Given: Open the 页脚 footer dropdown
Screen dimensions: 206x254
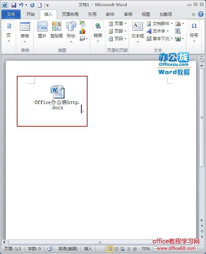Looking at the screenshot, I should pos(117,31).
